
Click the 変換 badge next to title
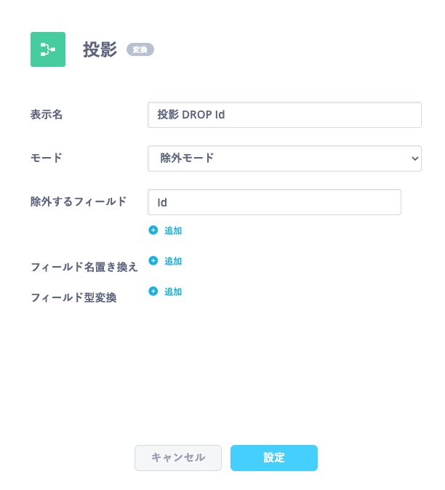pyautogui.click(x=140, y=49)
